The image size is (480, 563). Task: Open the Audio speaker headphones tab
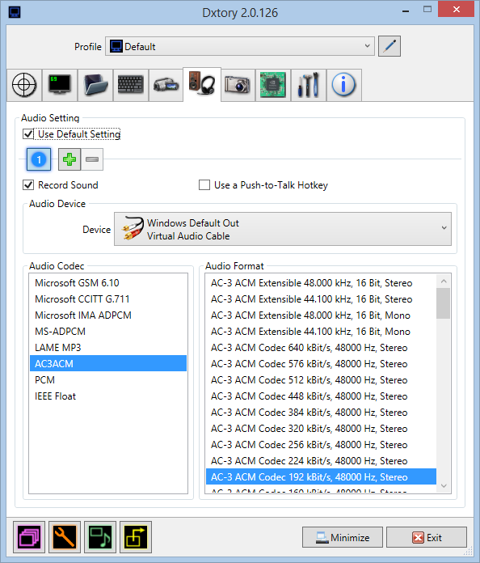(202, 84)
